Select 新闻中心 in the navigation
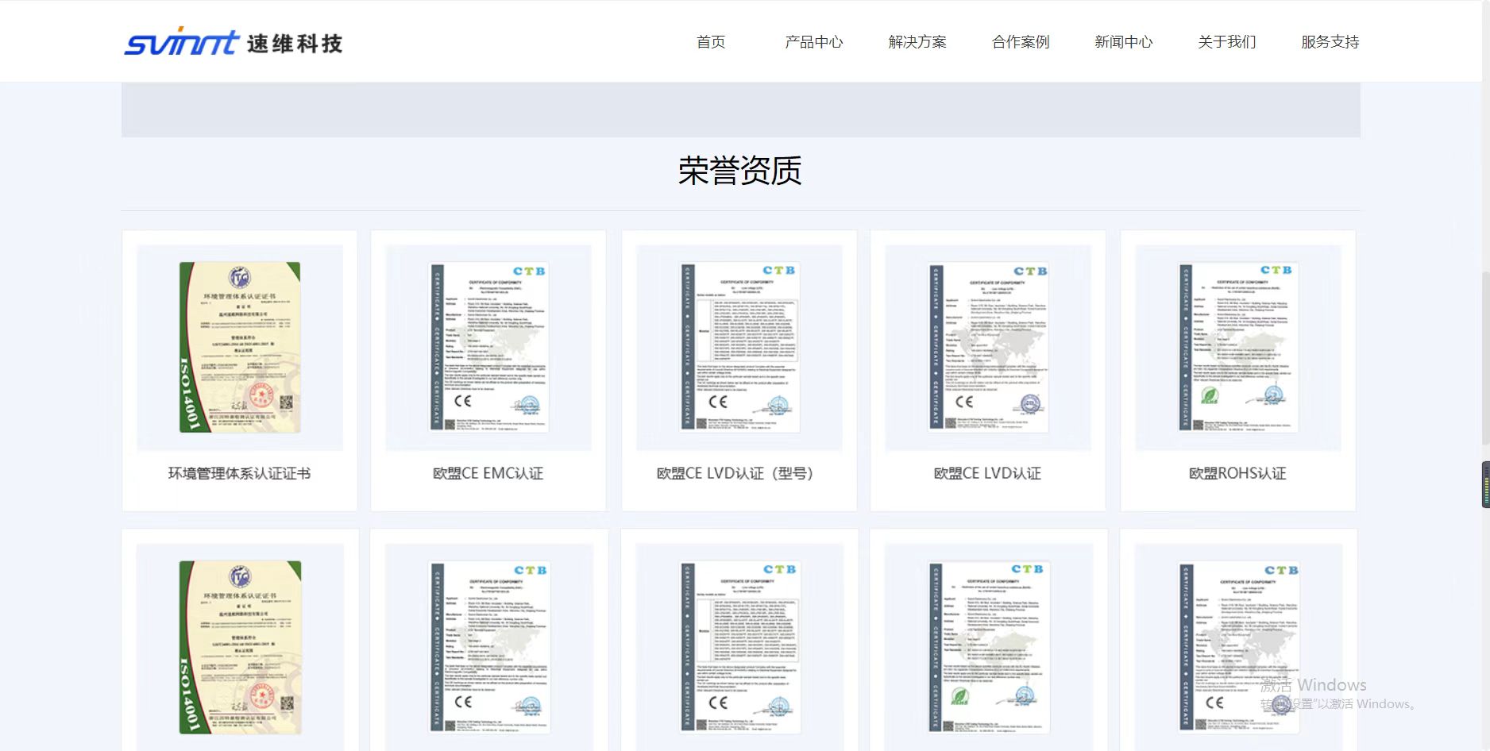 pyautogui.click(x=1124, y=42)
